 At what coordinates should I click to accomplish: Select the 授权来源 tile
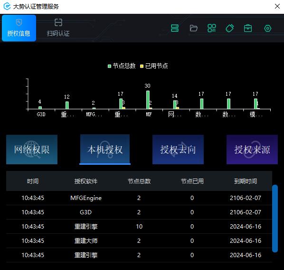tap(252, 150)
